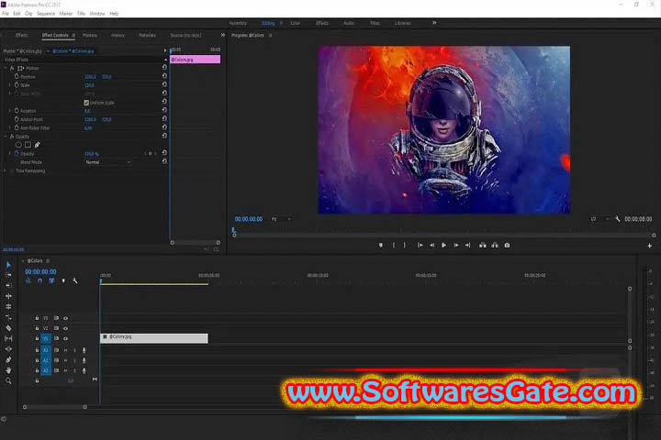Viewport: 661px width, 440px height.
Task: Select free draw bezier pen mask under Opacity
Action: click(37, 145)
